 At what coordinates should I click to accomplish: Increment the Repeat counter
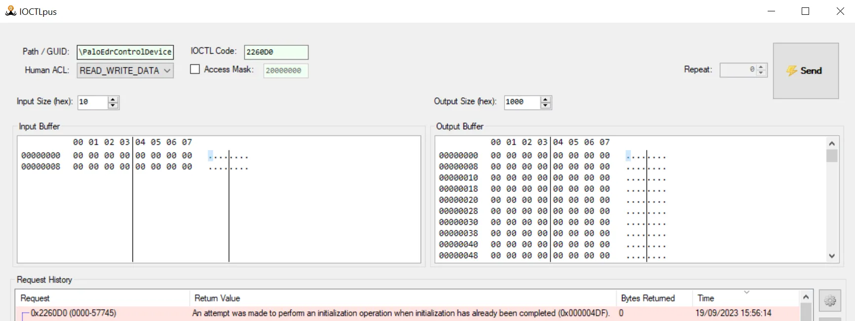coord(761,67)
